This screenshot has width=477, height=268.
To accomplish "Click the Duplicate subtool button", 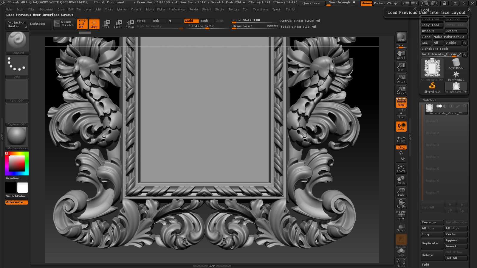I will click(432, 243).
